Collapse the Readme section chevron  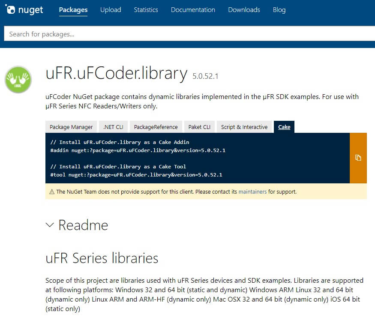pos(50,224)
